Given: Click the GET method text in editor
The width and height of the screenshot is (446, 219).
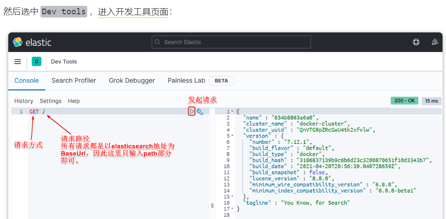Looking at the screenshot, I should [x=34, y=111].
